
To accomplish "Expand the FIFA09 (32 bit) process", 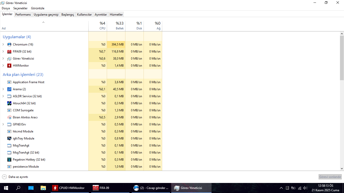I will coord(3,52).
